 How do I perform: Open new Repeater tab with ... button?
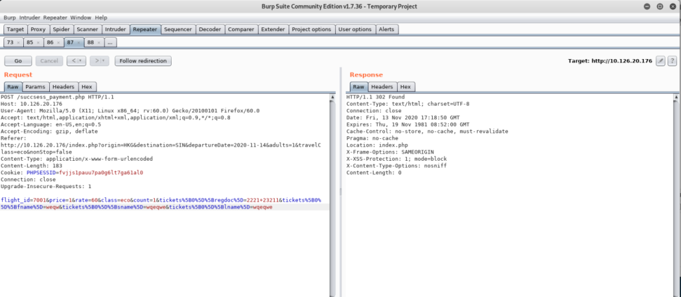[110, 43]
